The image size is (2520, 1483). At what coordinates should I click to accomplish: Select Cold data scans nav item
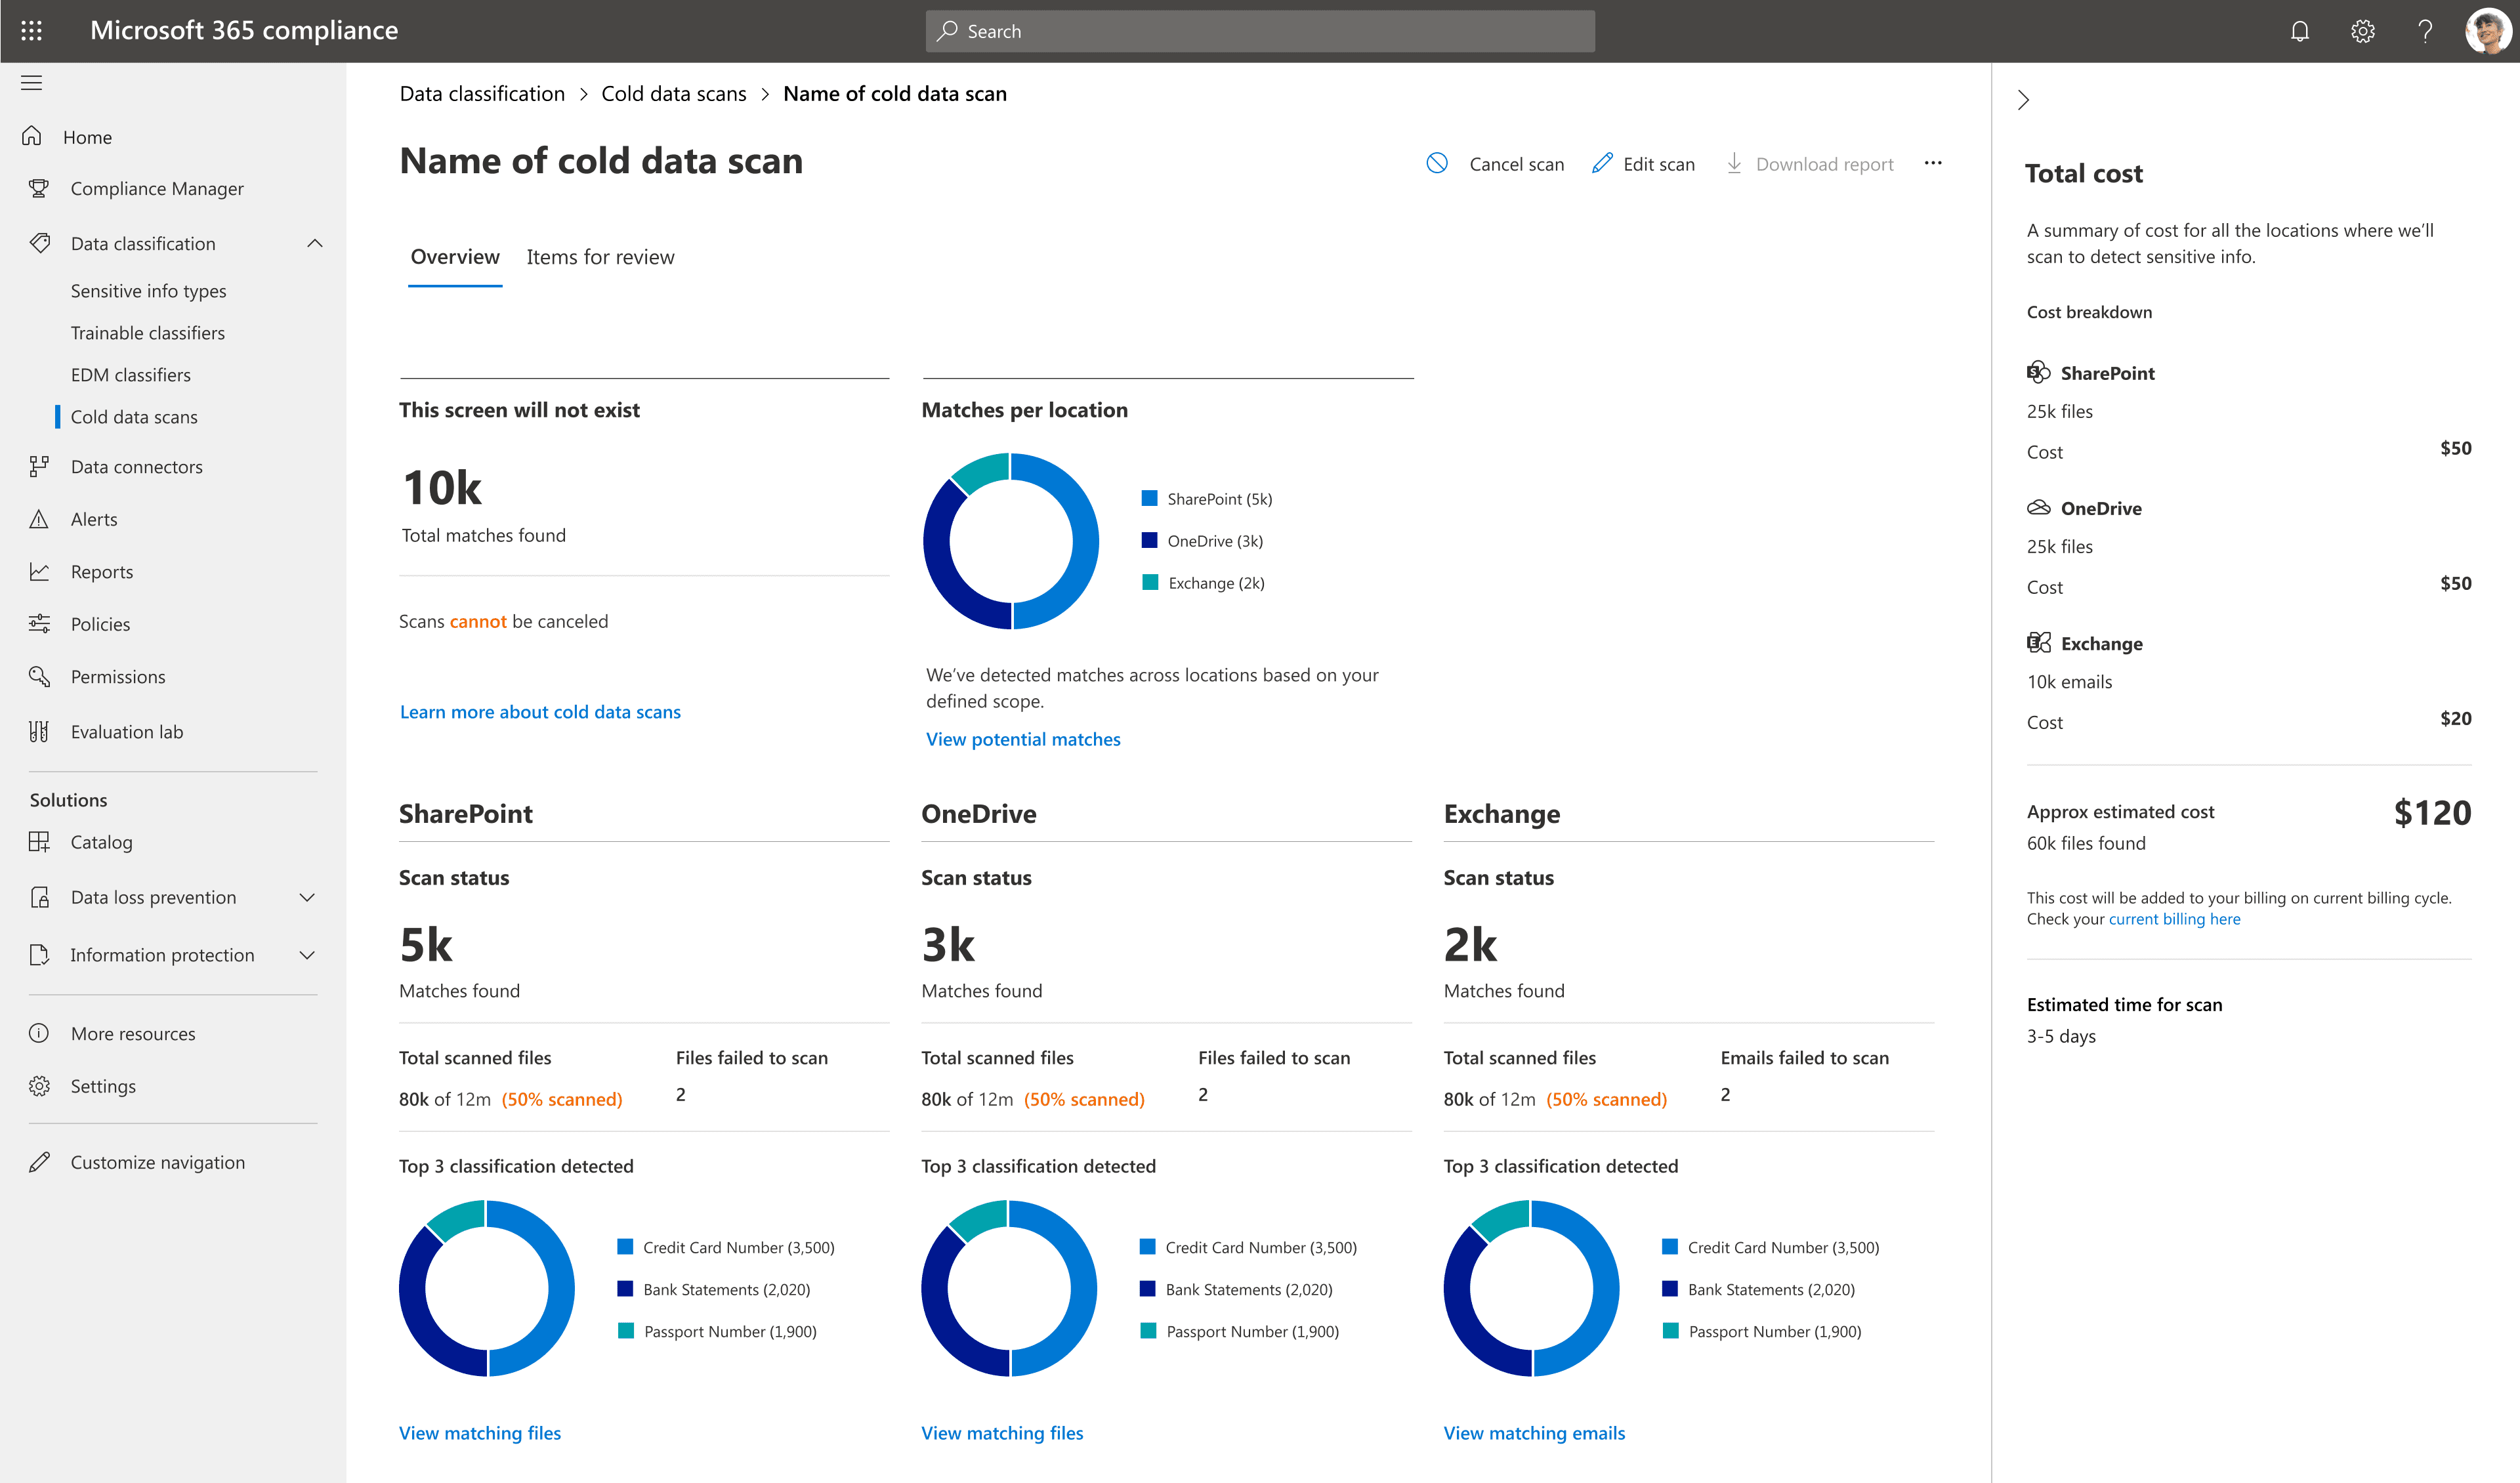[134, 416]
